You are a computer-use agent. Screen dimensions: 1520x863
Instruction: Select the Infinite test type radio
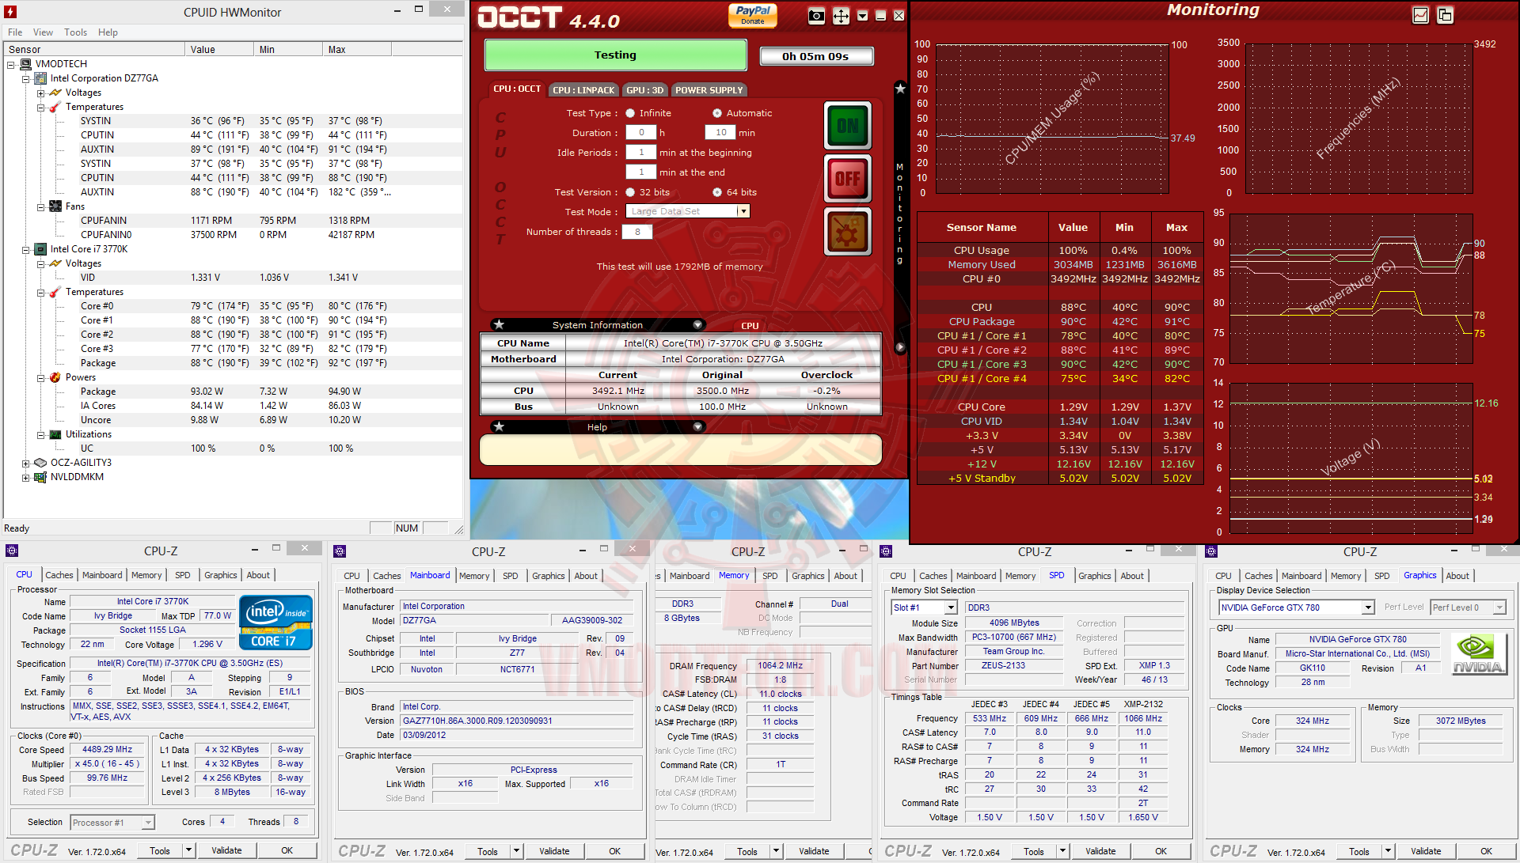pyautogui.click(x=631, y=113)
